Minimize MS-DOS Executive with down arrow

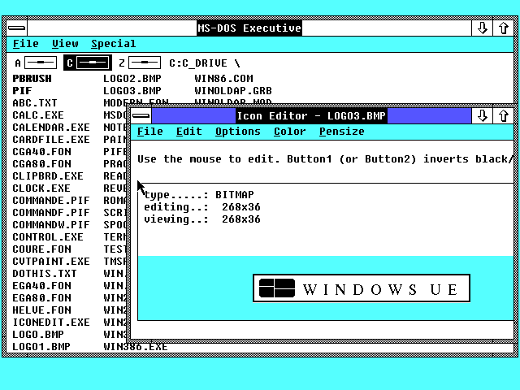coord(482,28)
